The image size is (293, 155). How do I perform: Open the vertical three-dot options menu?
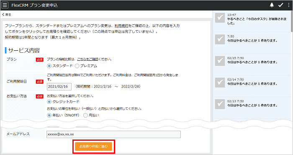(x=289, y=5)
